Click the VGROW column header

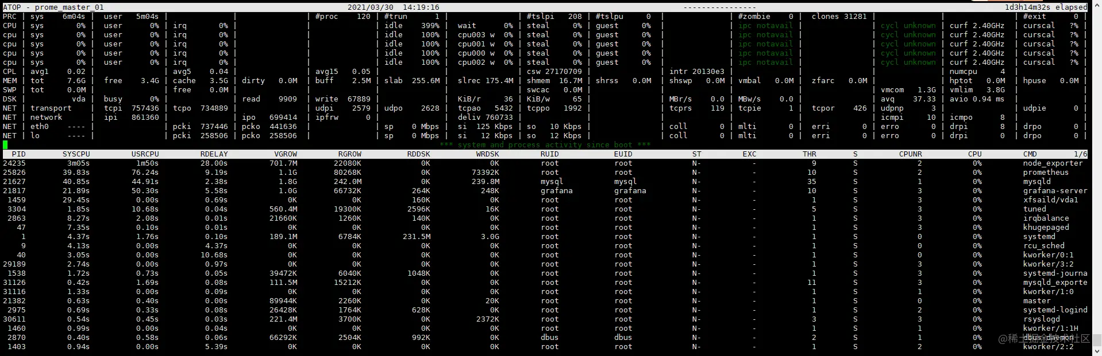(x=286, y=154)
